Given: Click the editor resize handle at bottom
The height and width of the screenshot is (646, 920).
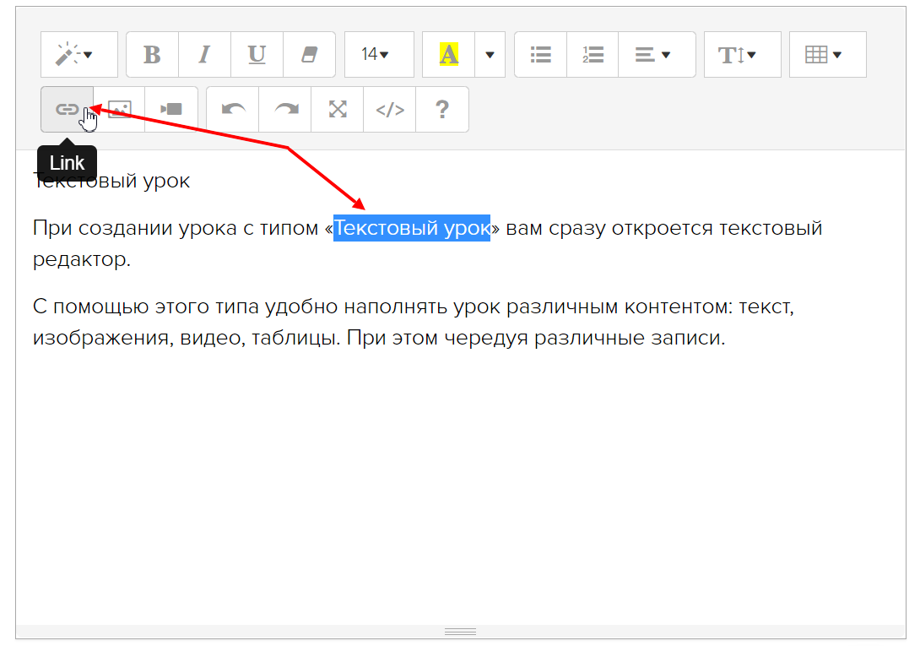Looking at the screenshot, I should pyautogui.click(x=461, y=632).
